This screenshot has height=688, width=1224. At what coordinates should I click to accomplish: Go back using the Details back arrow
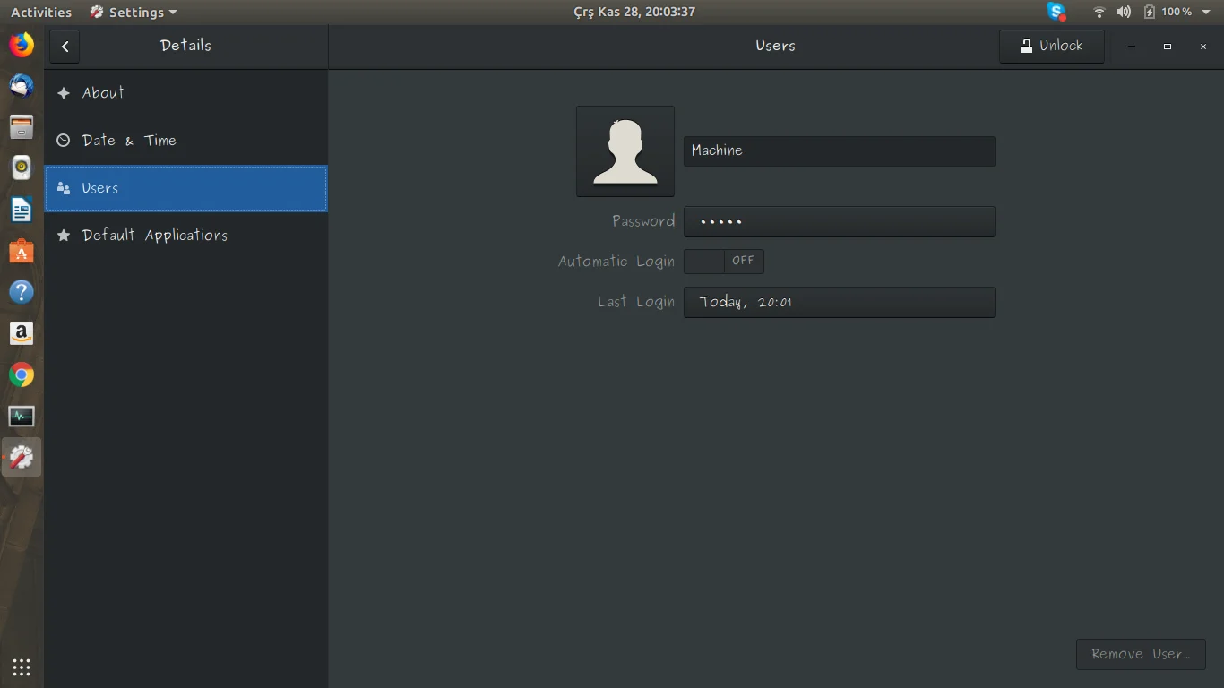65,47
